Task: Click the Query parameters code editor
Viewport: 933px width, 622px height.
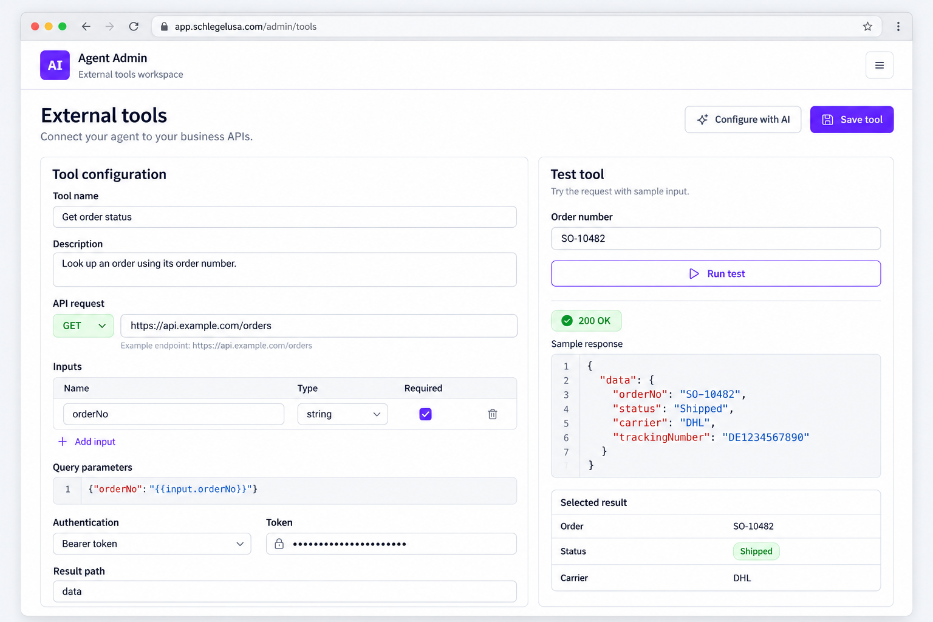Action: [285, 491]
